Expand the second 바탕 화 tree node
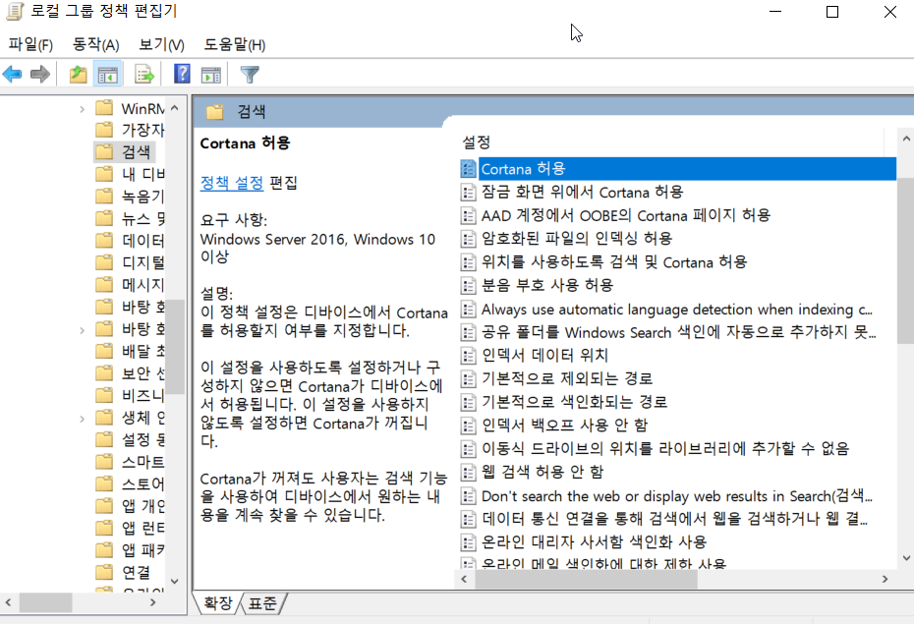Screen dimensions: 914x624 [x=83, y=330]
